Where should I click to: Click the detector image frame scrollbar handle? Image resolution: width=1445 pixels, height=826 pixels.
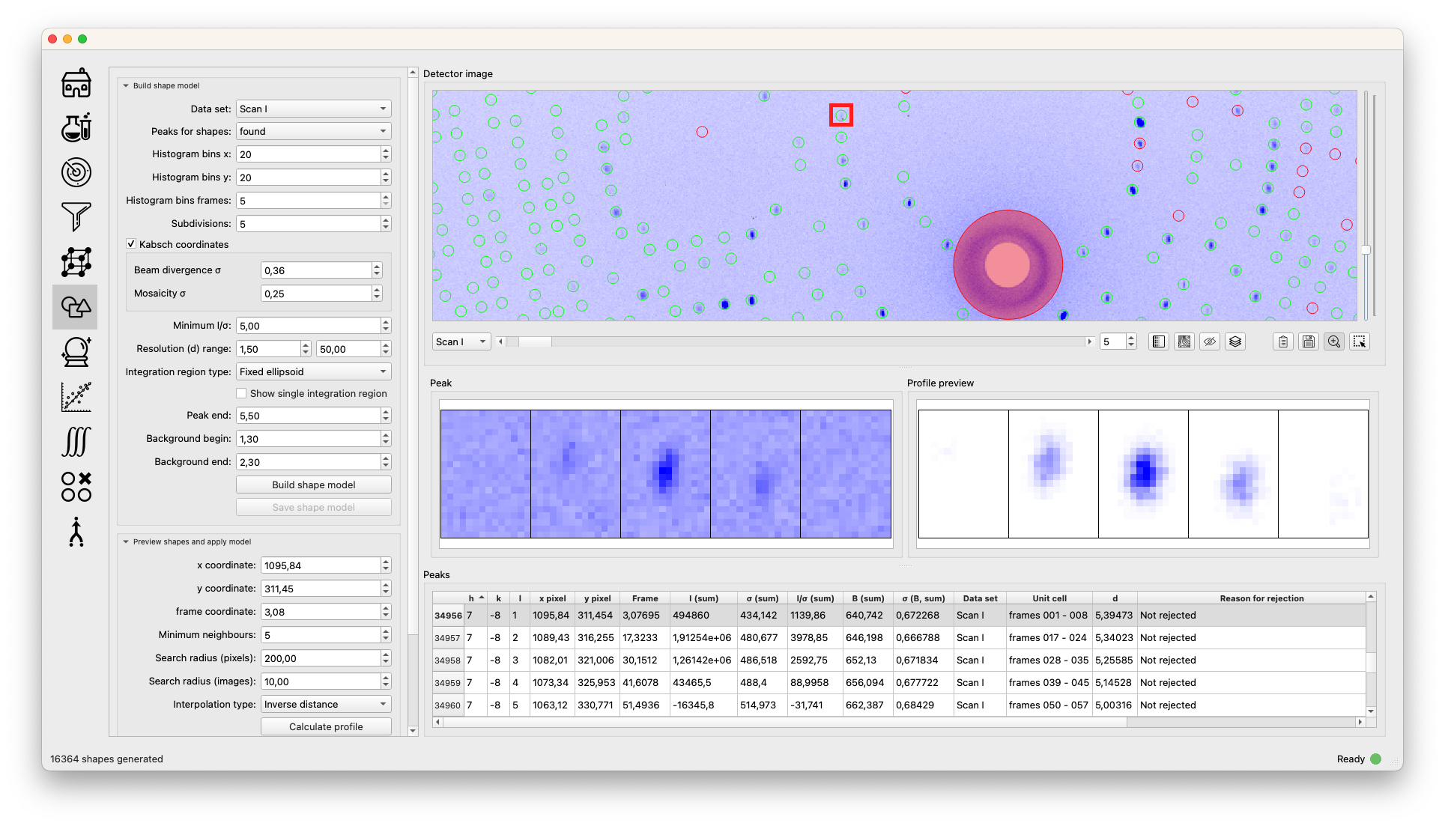pos(535,342)
